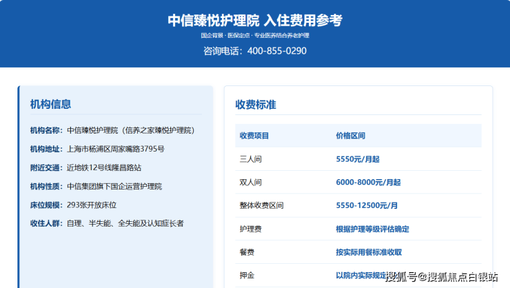
Task: Click the price 5550元/月起
Action: coord(358,159)
